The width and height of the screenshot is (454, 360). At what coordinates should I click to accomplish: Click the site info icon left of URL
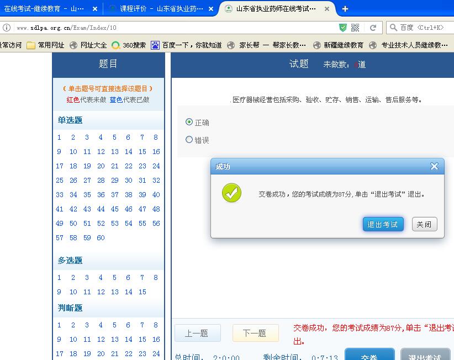pos(7,28)
